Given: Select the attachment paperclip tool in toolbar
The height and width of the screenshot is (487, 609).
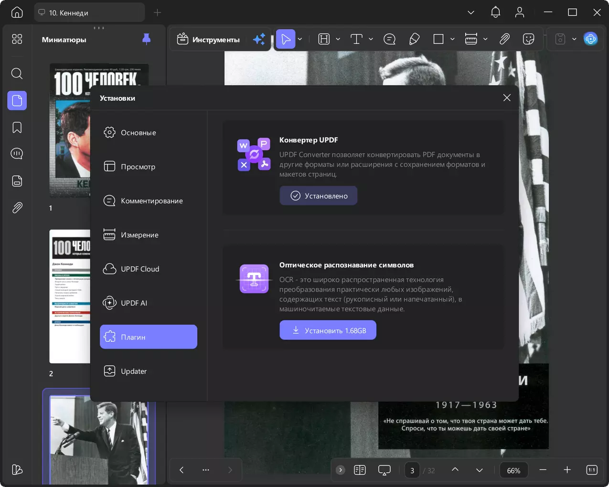Looking at the screenshot, I should (504, 39).
